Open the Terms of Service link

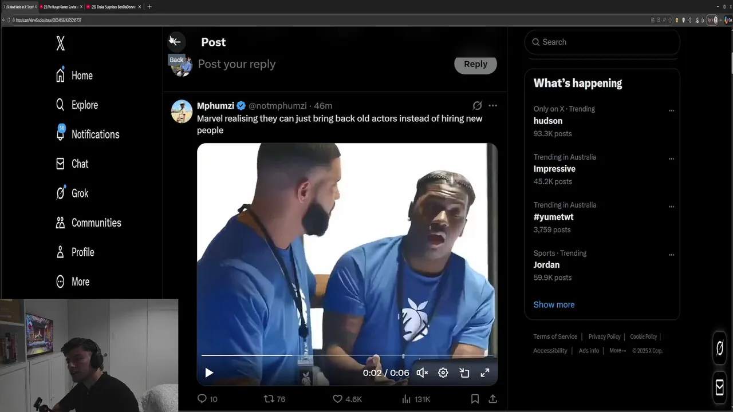[555, 336]
